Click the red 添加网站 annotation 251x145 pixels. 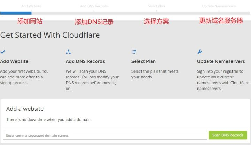point(30,21)
